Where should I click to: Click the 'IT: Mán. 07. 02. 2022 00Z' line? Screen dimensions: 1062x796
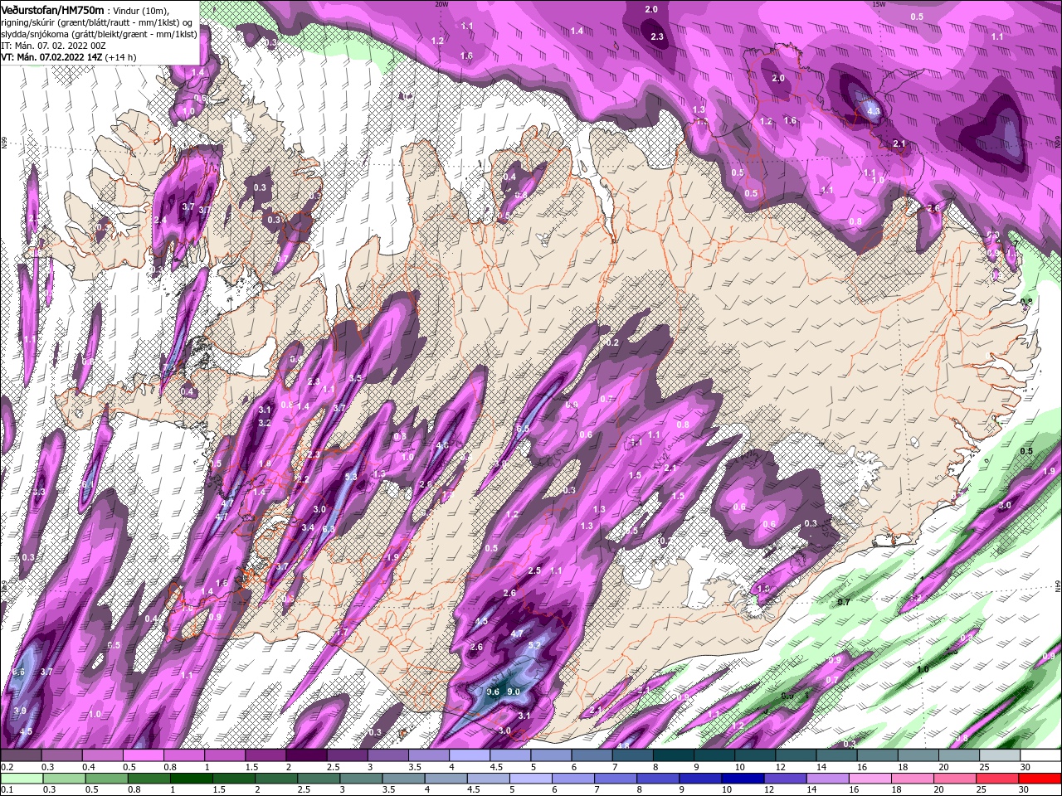pos(52,46)
